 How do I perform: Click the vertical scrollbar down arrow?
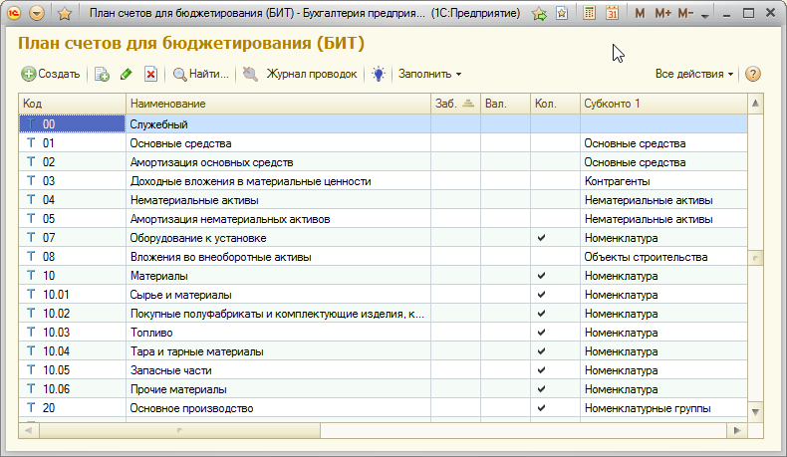(755, 412)
